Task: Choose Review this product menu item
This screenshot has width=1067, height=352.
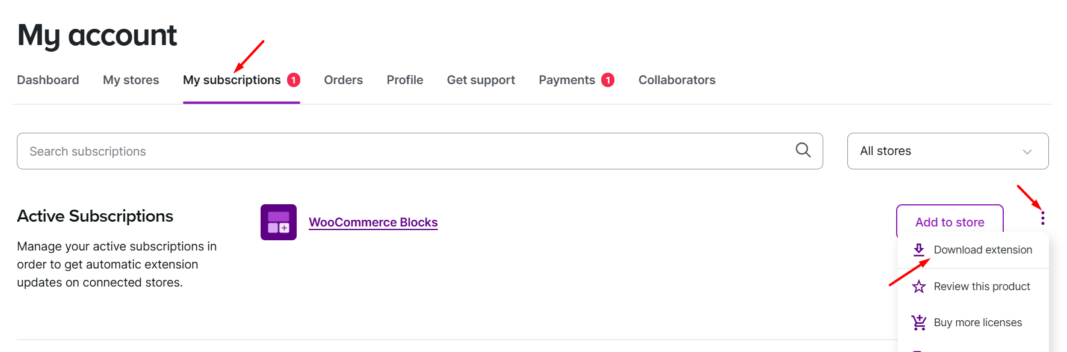Action: 973,287
